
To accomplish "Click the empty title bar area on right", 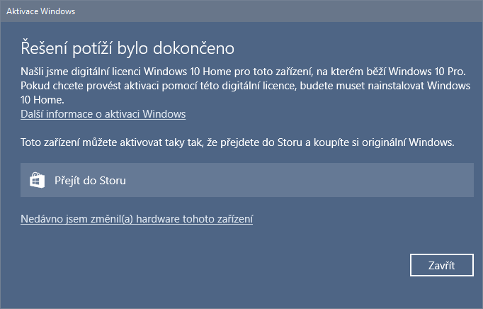I will click(319, 11).
